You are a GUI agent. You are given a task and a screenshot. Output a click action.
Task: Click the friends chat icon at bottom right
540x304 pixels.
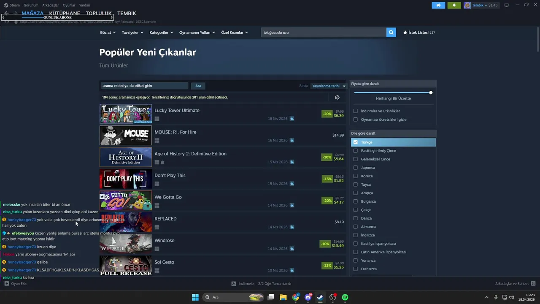pos(533,284)
